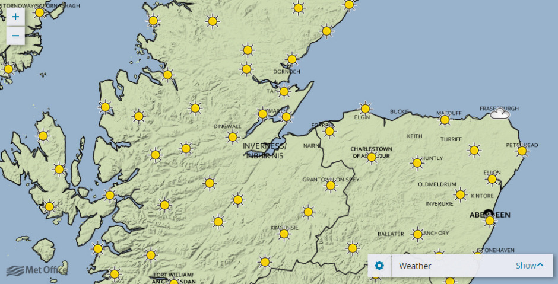
Task: Select the Tain sunny forecast icon
Action: 284,92
